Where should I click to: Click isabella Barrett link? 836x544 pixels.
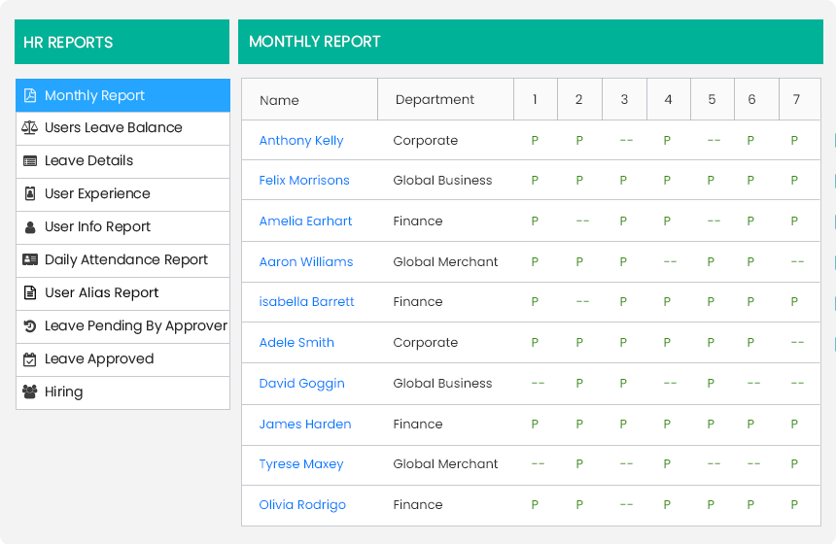(306, 301)
